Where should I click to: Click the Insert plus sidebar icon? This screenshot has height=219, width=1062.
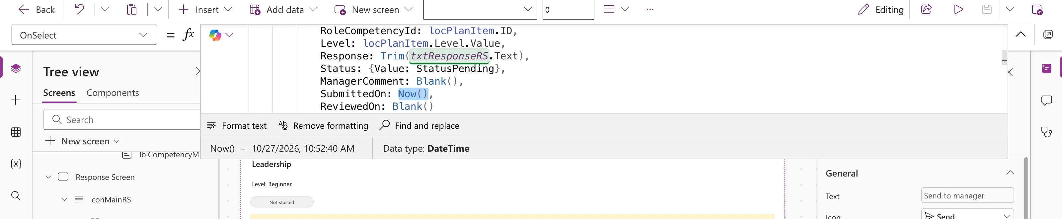(x=16, y=100)
